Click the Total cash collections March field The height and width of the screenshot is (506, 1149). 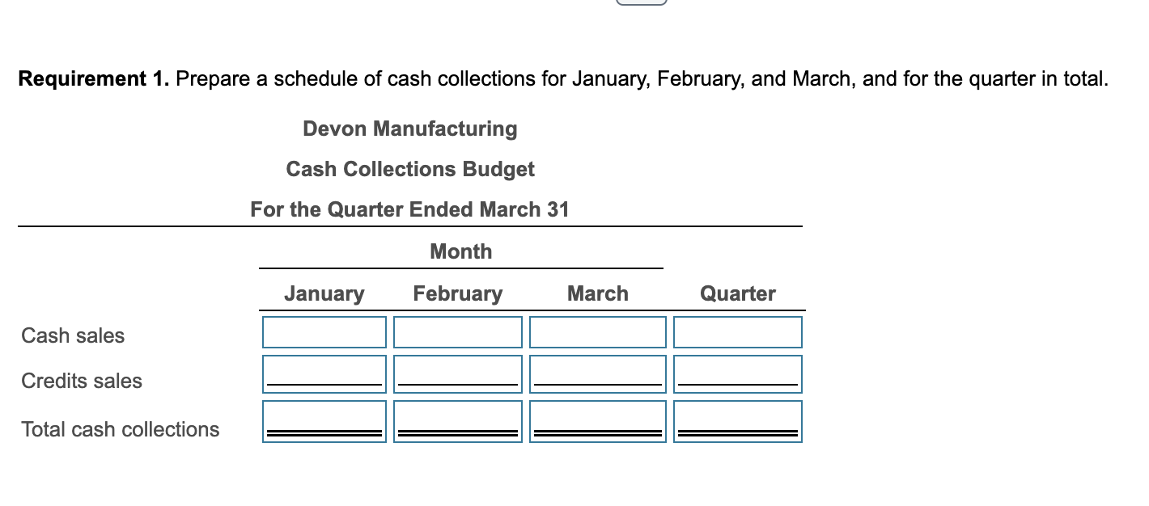pos(597,420)
